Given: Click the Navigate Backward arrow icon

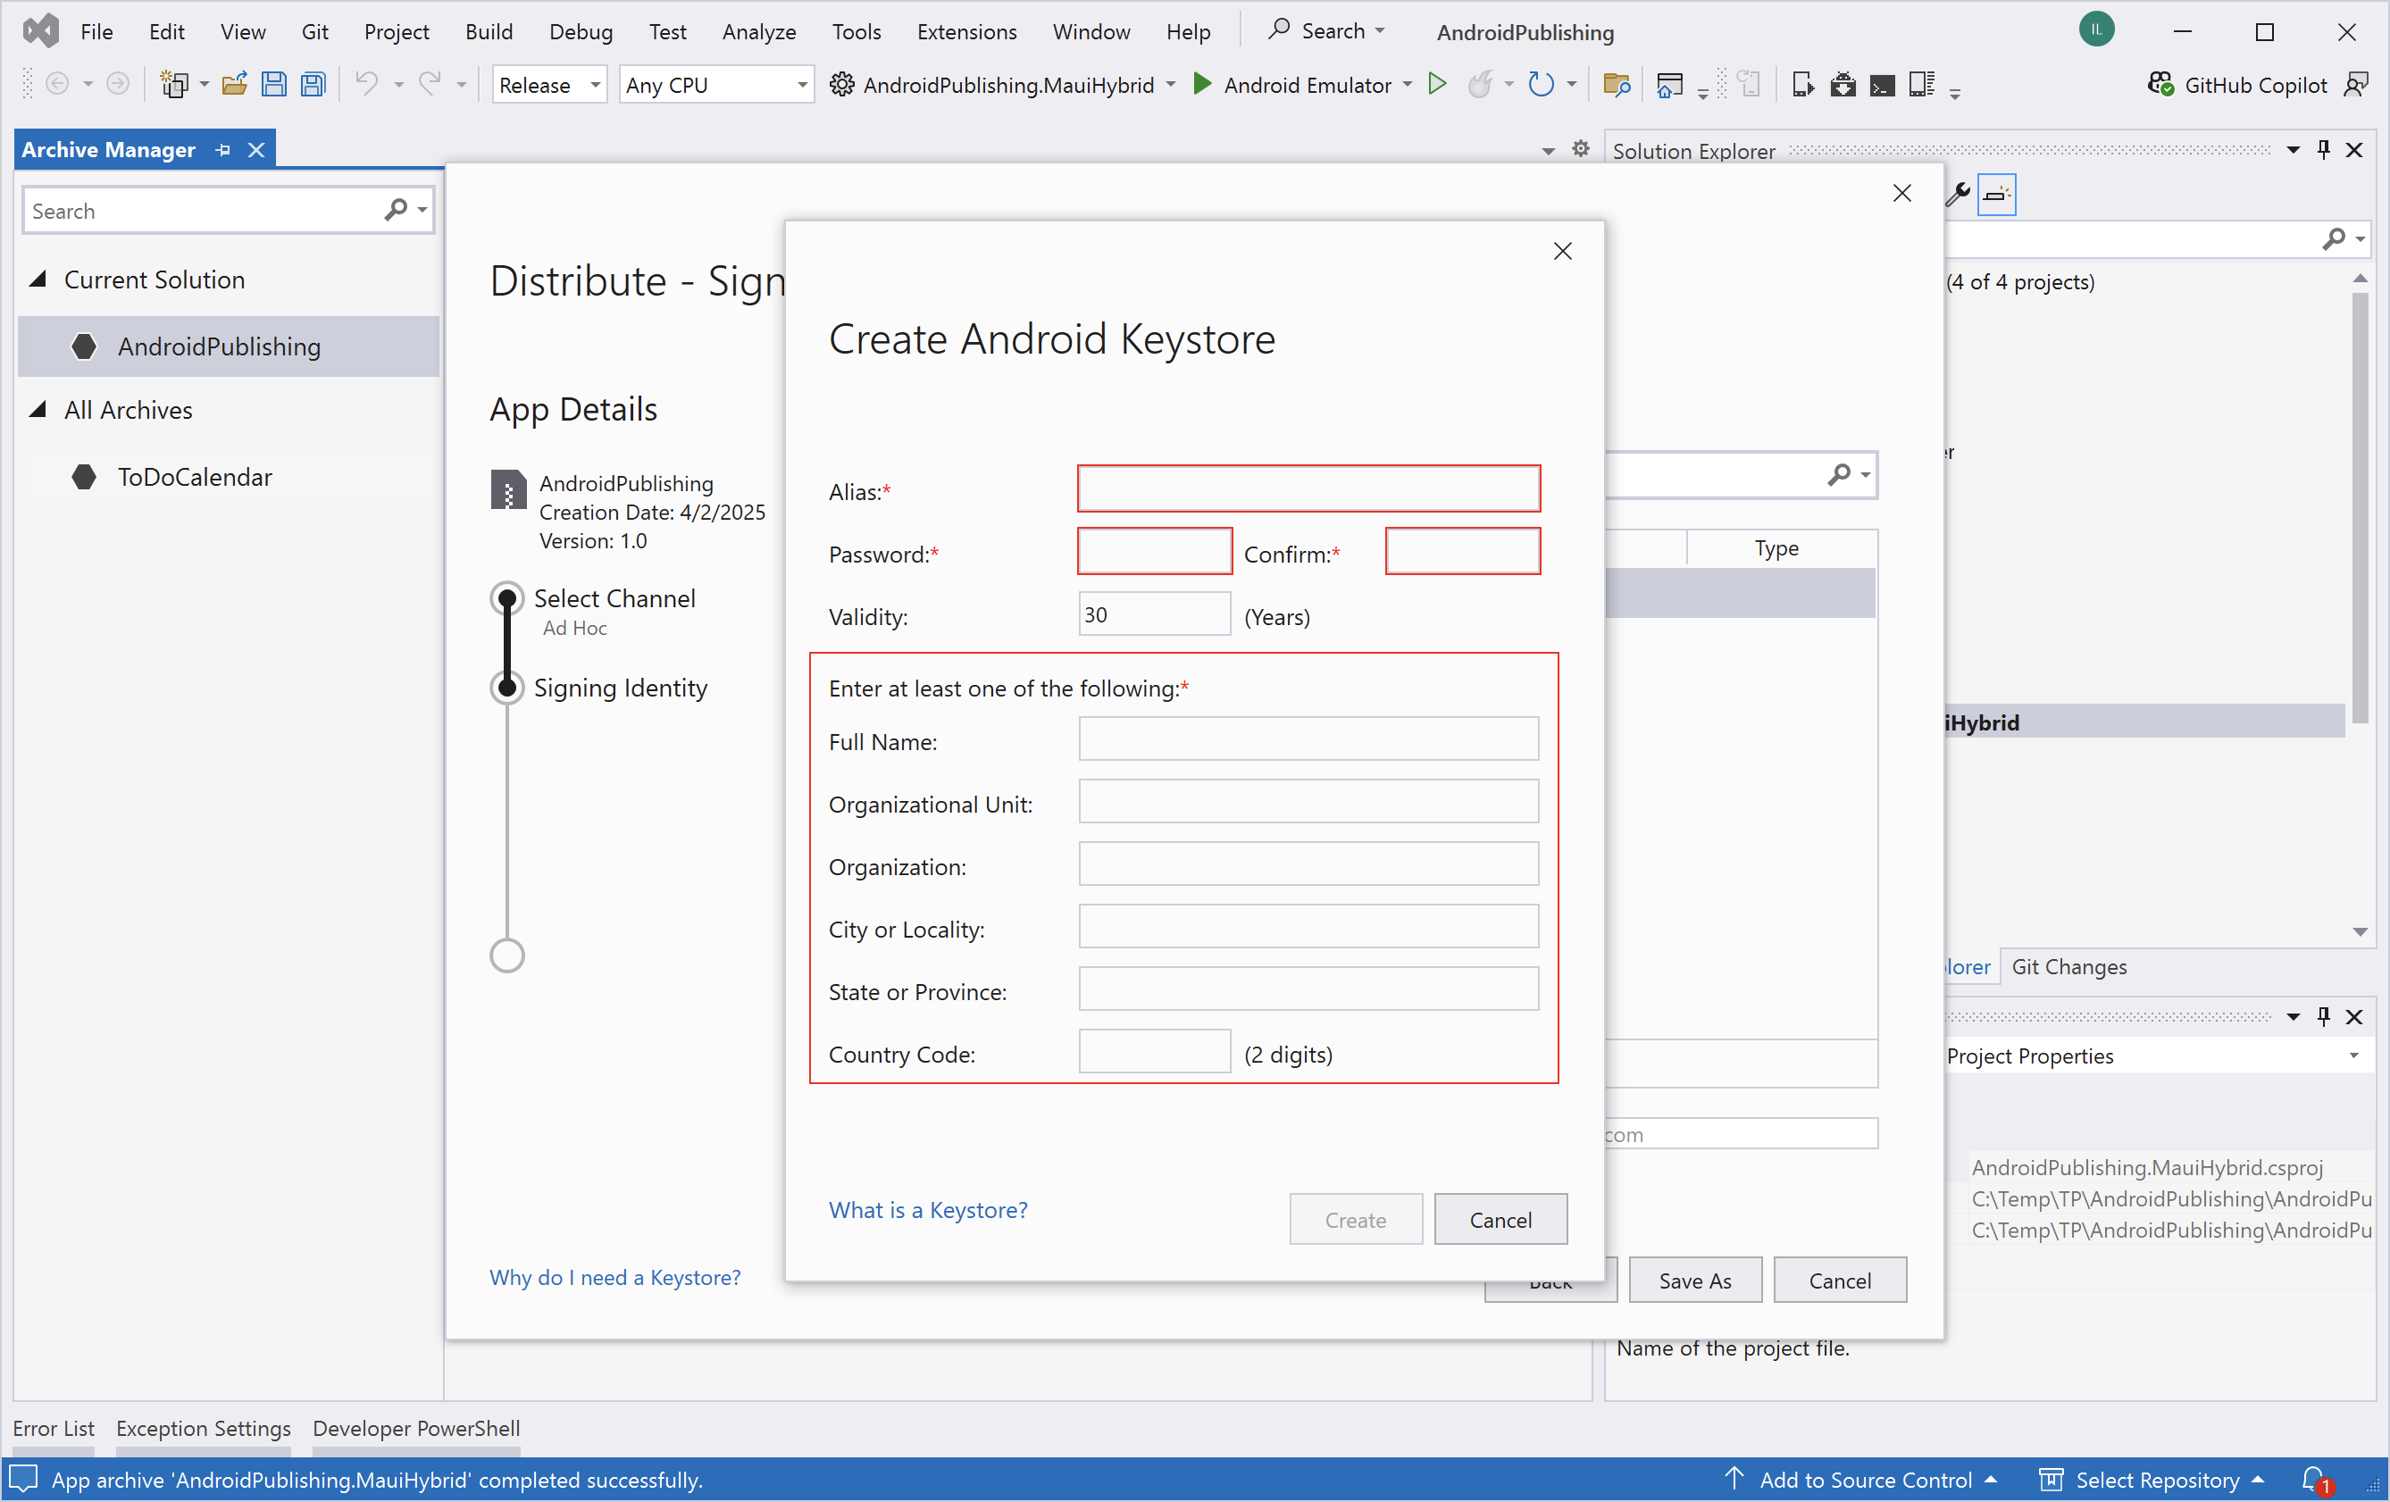Looking at the screenshot, I should (x=57, y=84).
